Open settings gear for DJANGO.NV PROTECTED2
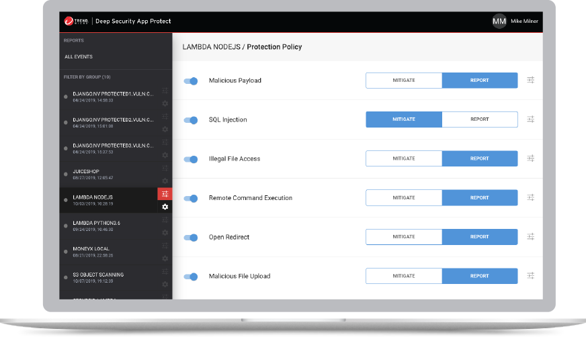Image resolution: width=586 pixels, height=337 pixels. point(165,129)
